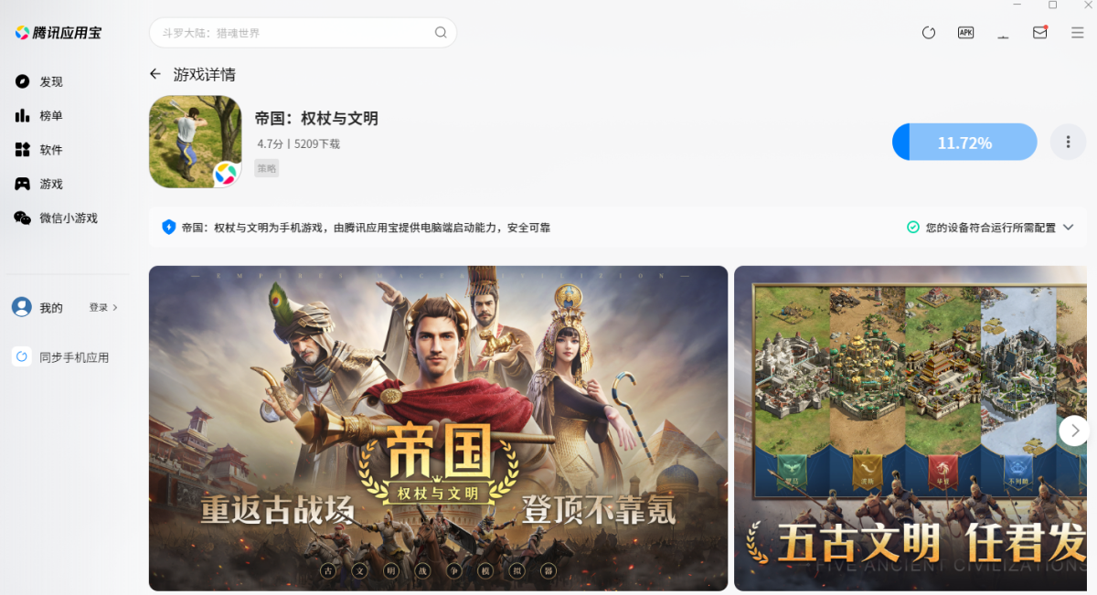Pause the download at 11.72% progress
The image size is (1097, 595).
(964, 143)
